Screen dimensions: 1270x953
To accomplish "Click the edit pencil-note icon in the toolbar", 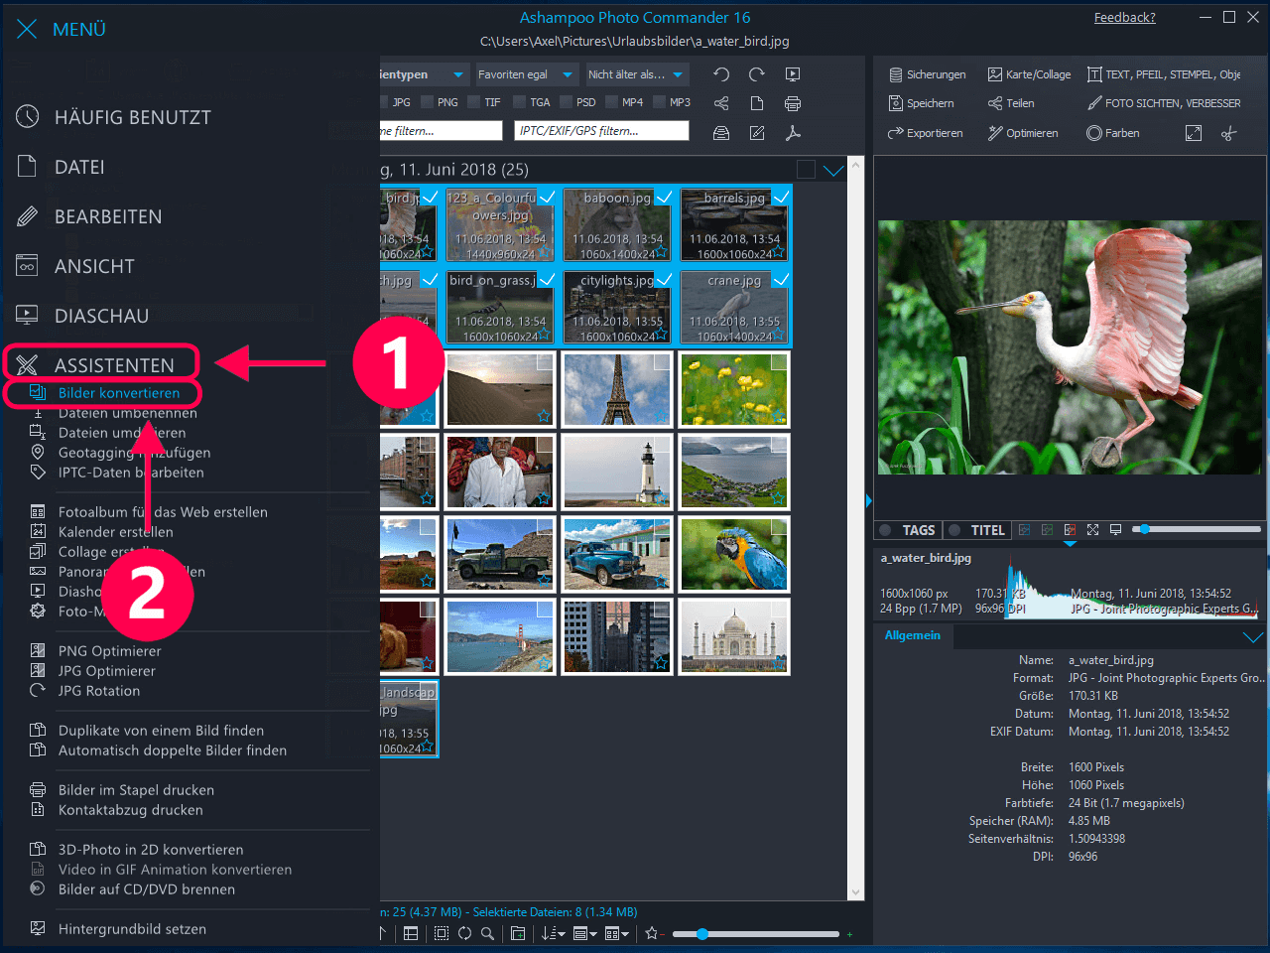I will [757, 133].
